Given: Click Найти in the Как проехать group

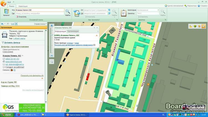Looking at the screenshot, I should coord(115,13).
